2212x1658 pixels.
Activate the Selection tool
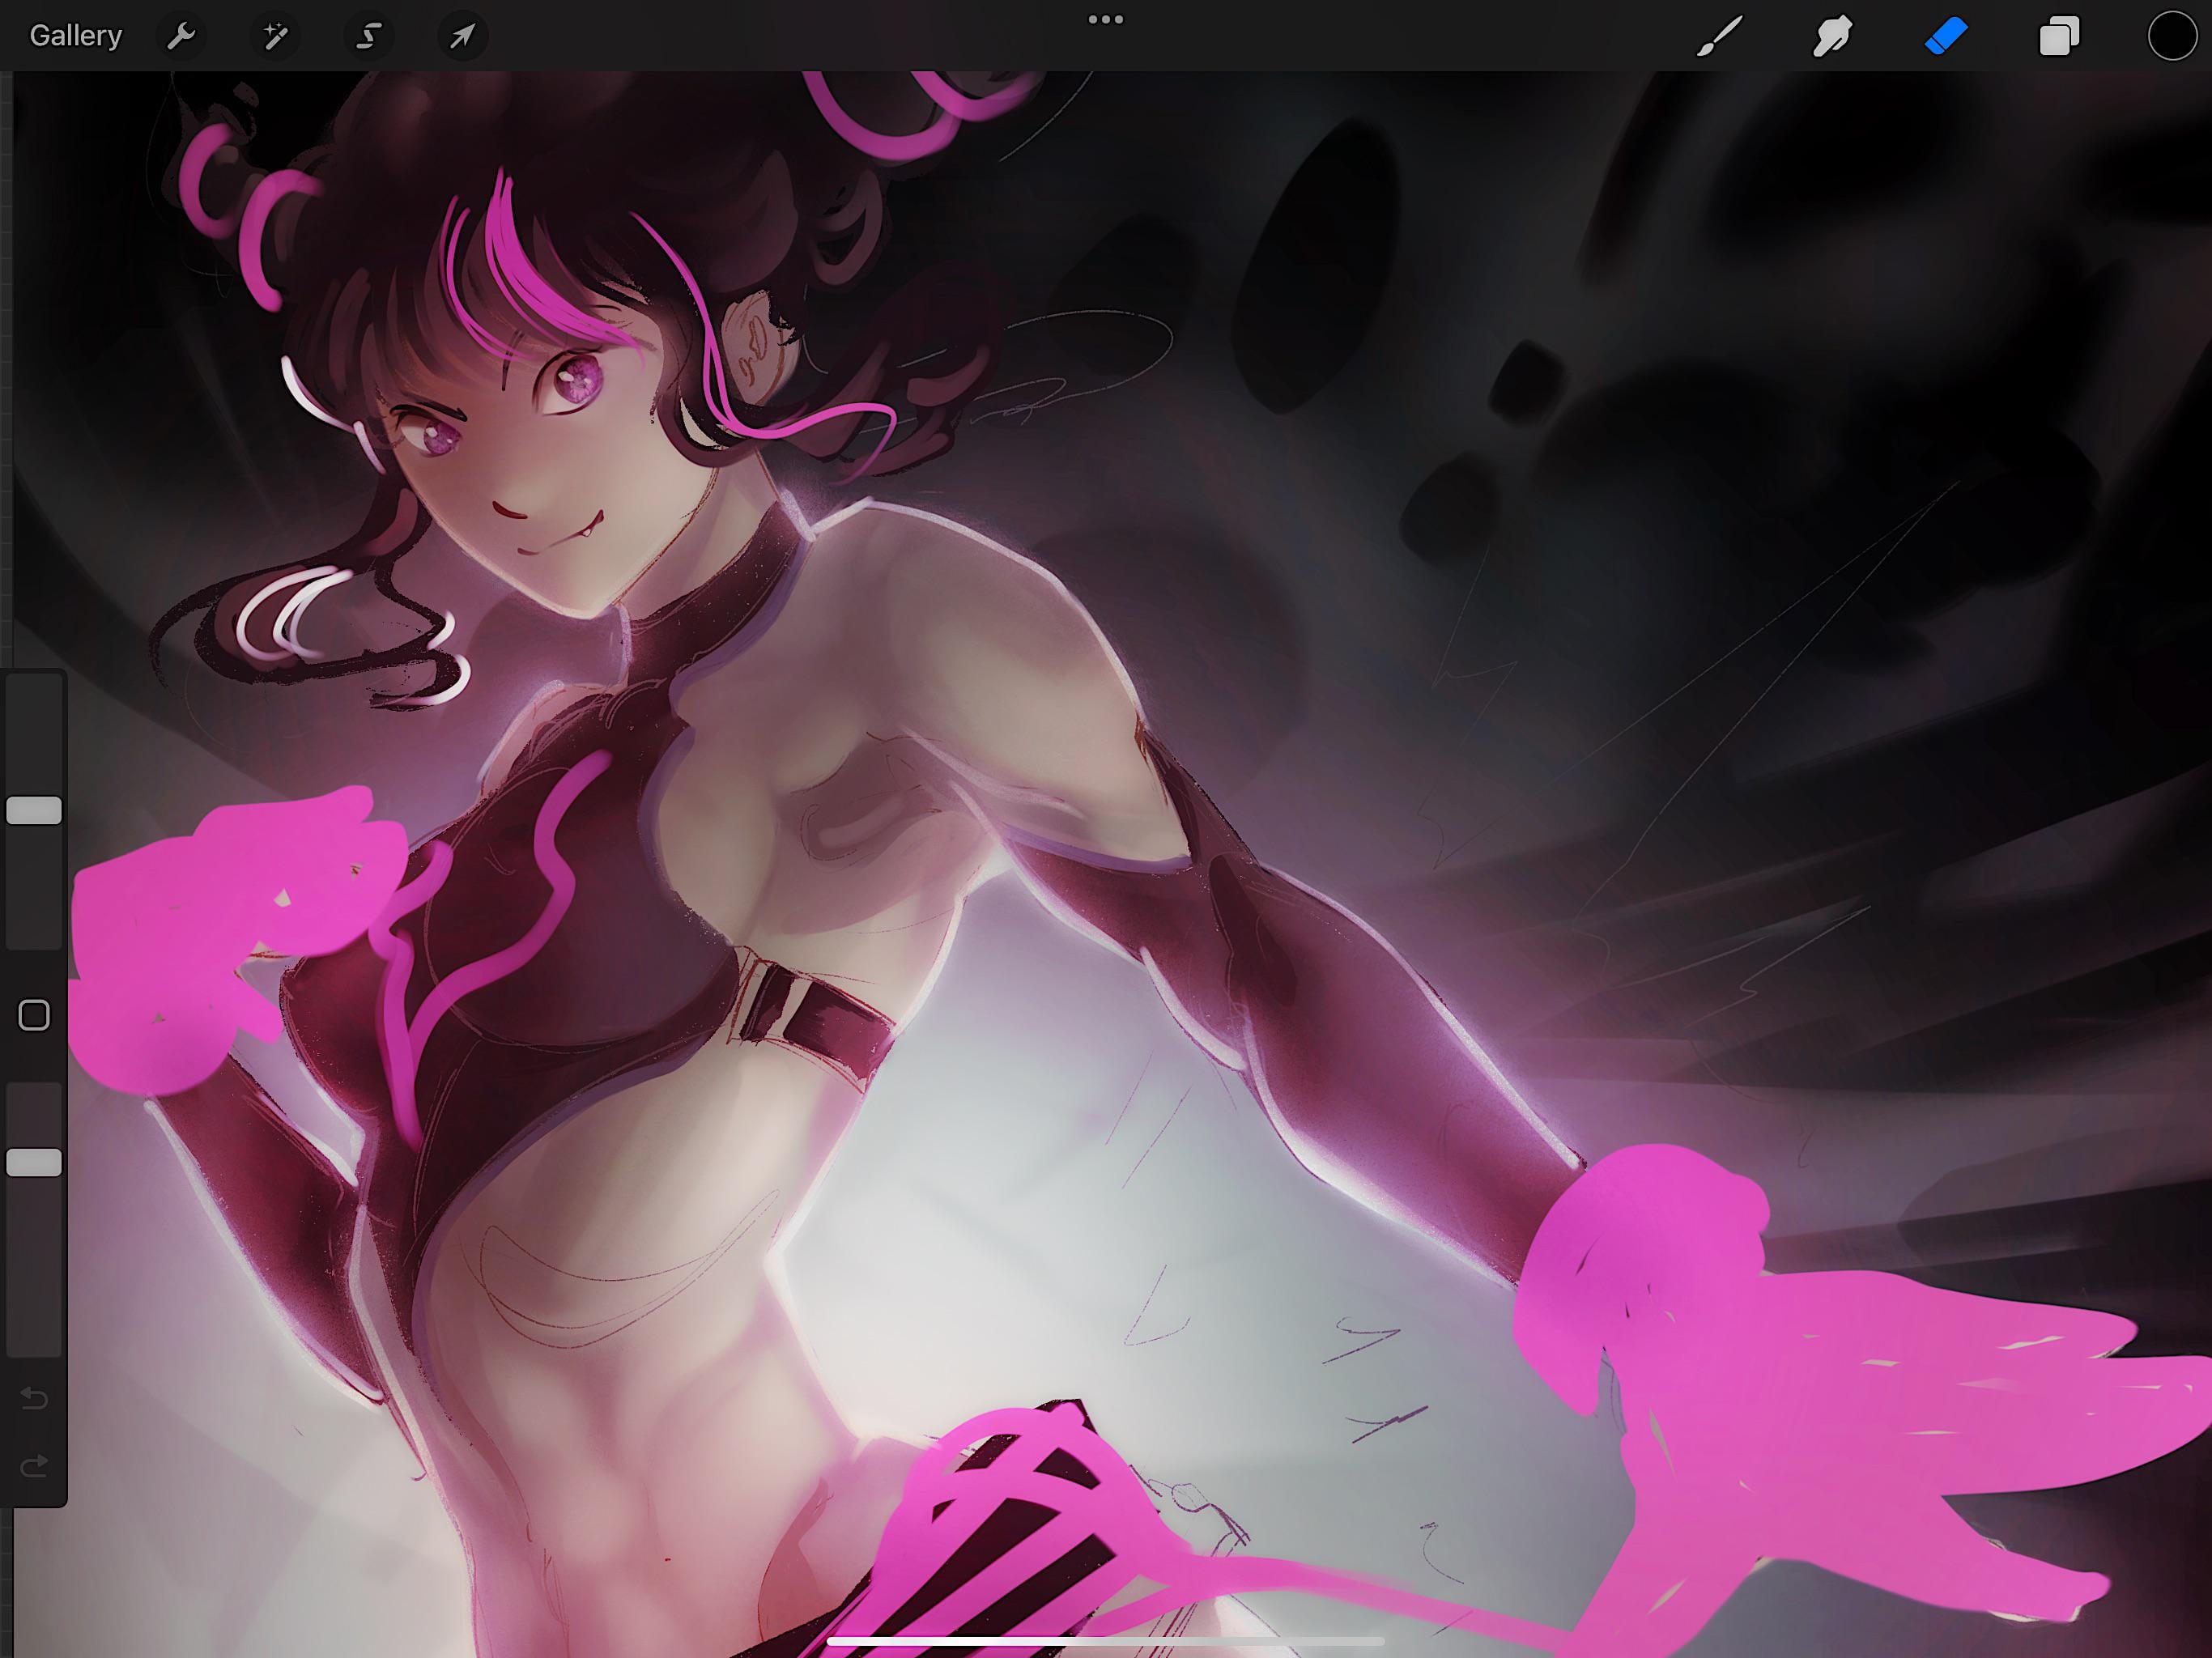369,37
